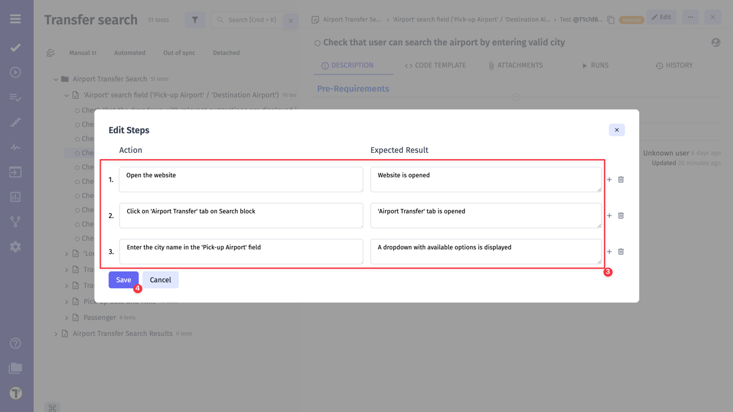Click the hamburger menu icon at top left
This screenshot has width=733, height=412.
[x=15, y=19]
